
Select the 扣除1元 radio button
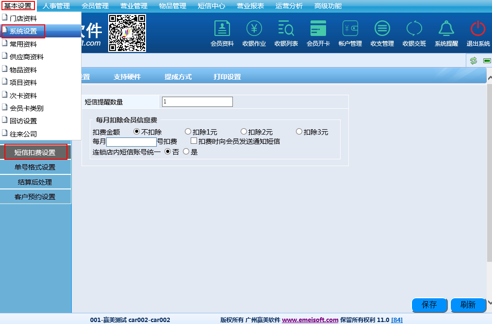click(188, 132)
